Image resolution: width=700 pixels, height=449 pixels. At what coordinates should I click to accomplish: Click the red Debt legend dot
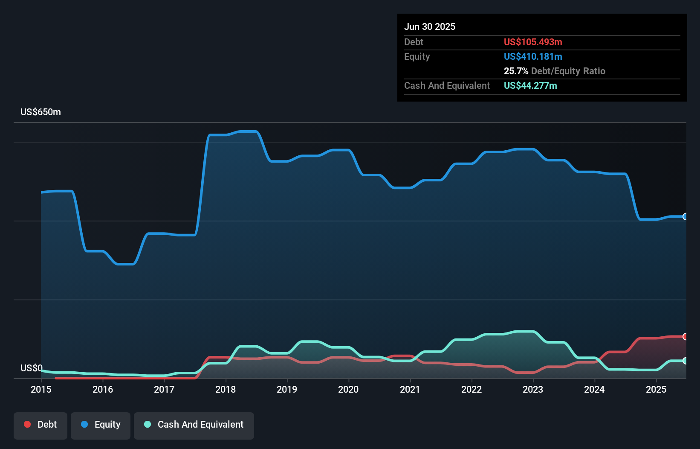(x=27, y=424)
